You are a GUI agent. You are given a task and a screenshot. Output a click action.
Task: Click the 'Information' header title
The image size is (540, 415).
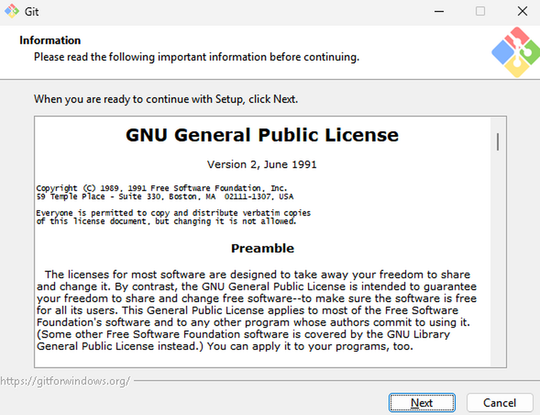pyautogui.click(x=50, y=40)
